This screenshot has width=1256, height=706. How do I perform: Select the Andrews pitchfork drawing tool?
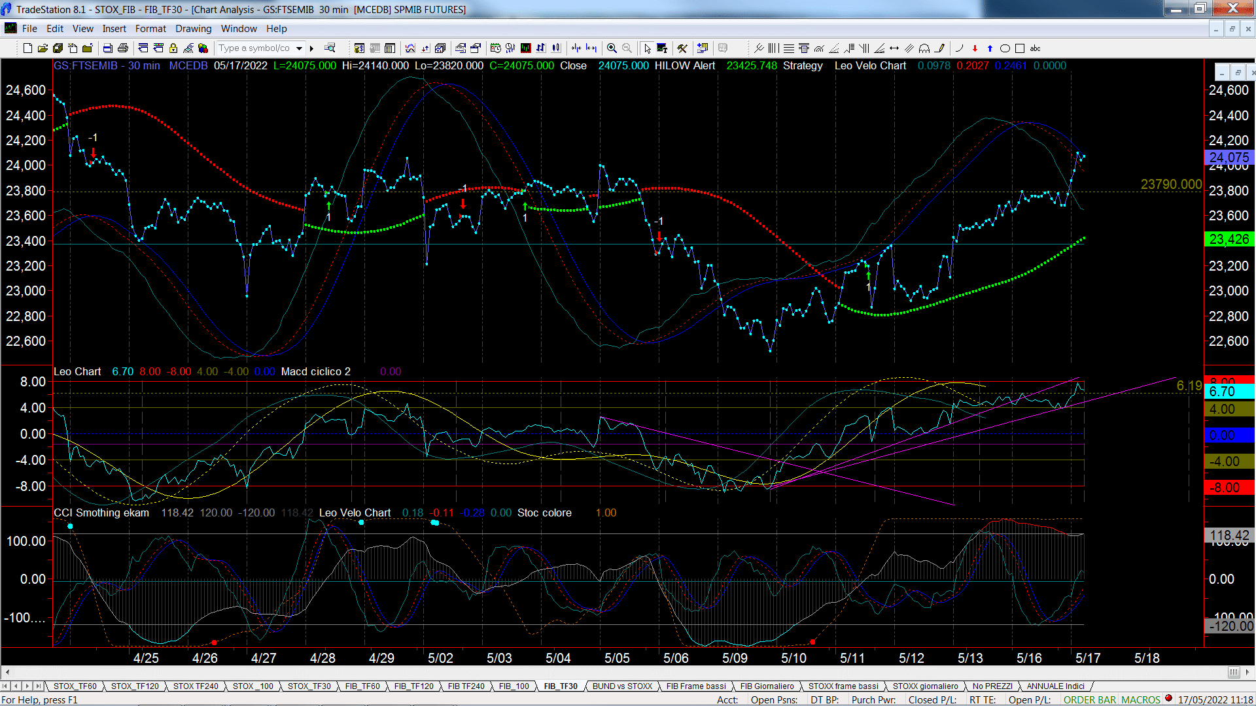tap(759, 48)
